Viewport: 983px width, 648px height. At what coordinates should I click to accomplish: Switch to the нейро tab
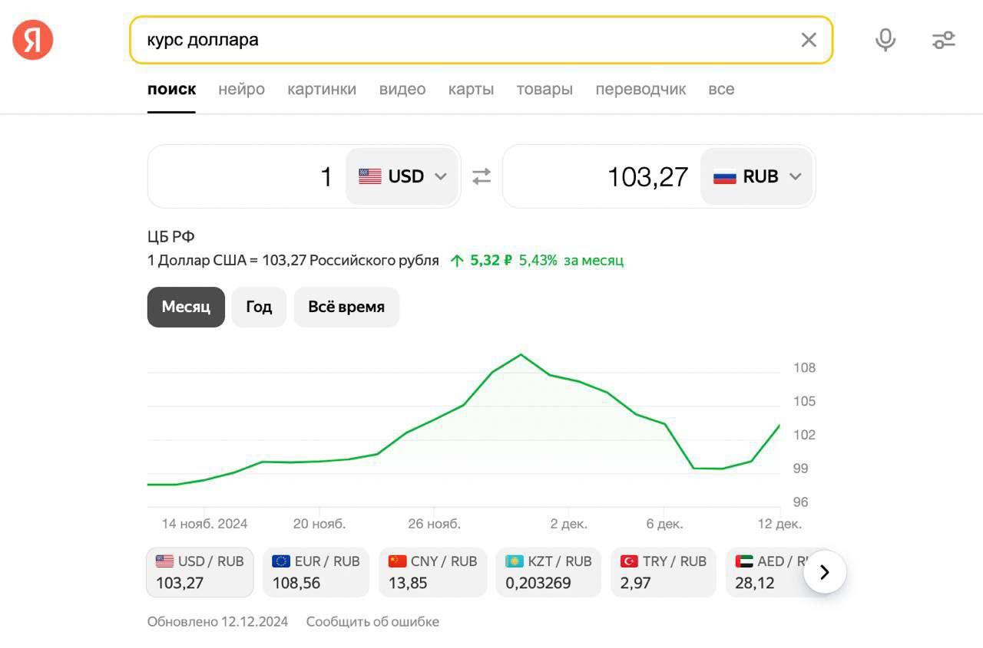tap(241, 89)
